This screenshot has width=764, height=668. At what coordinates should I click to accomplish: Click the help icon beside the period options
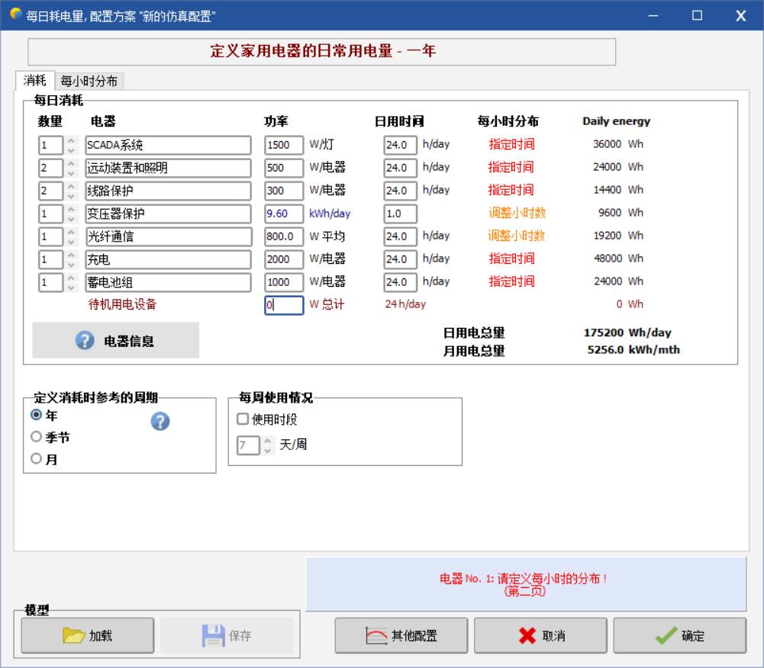160,422
